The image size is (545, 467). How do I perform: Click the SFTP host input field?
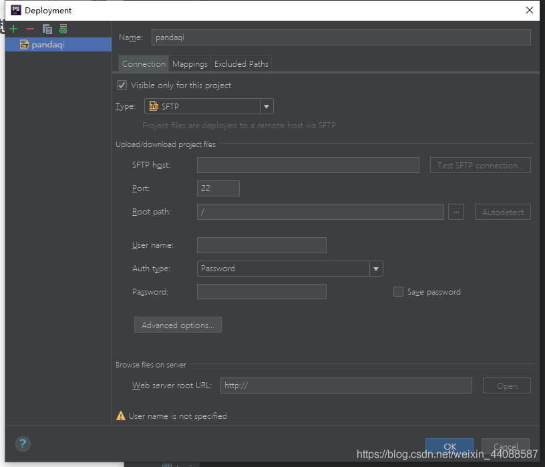click(x=308, y=165)
